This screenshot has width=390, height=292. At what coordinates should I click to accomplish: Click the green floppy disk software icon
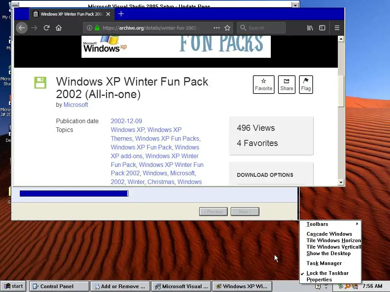pyautogui.click(x=40, y=83)
